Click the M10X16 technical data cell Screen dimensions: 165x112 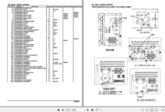pyautogui.click(x=56, y=9)
